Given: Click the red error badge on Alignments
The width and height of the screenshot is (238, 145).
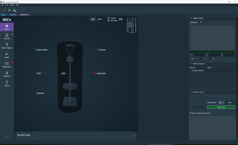Looking at the screenshot, I should [x=12, y=62].
